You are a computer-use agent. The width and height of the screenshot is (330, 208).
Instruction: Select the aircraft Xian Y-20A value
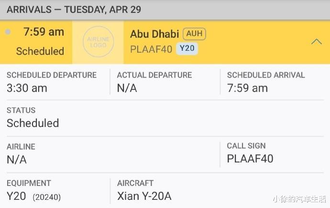click(x=144, y=196)
